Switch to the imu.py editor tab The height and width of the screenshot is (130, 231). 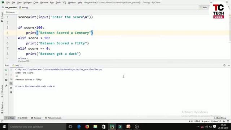(x=11, y=12)
